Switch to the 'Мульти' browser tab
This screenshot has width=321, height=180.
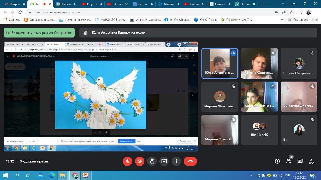[x=168, y=4]
